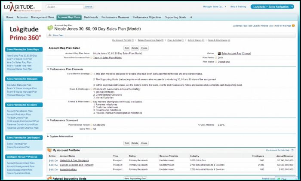Switch to the Accounts tab
Image resolution: width=301 pixels, height=181 pixels.
pyautogui.click(x=22, y=17)
